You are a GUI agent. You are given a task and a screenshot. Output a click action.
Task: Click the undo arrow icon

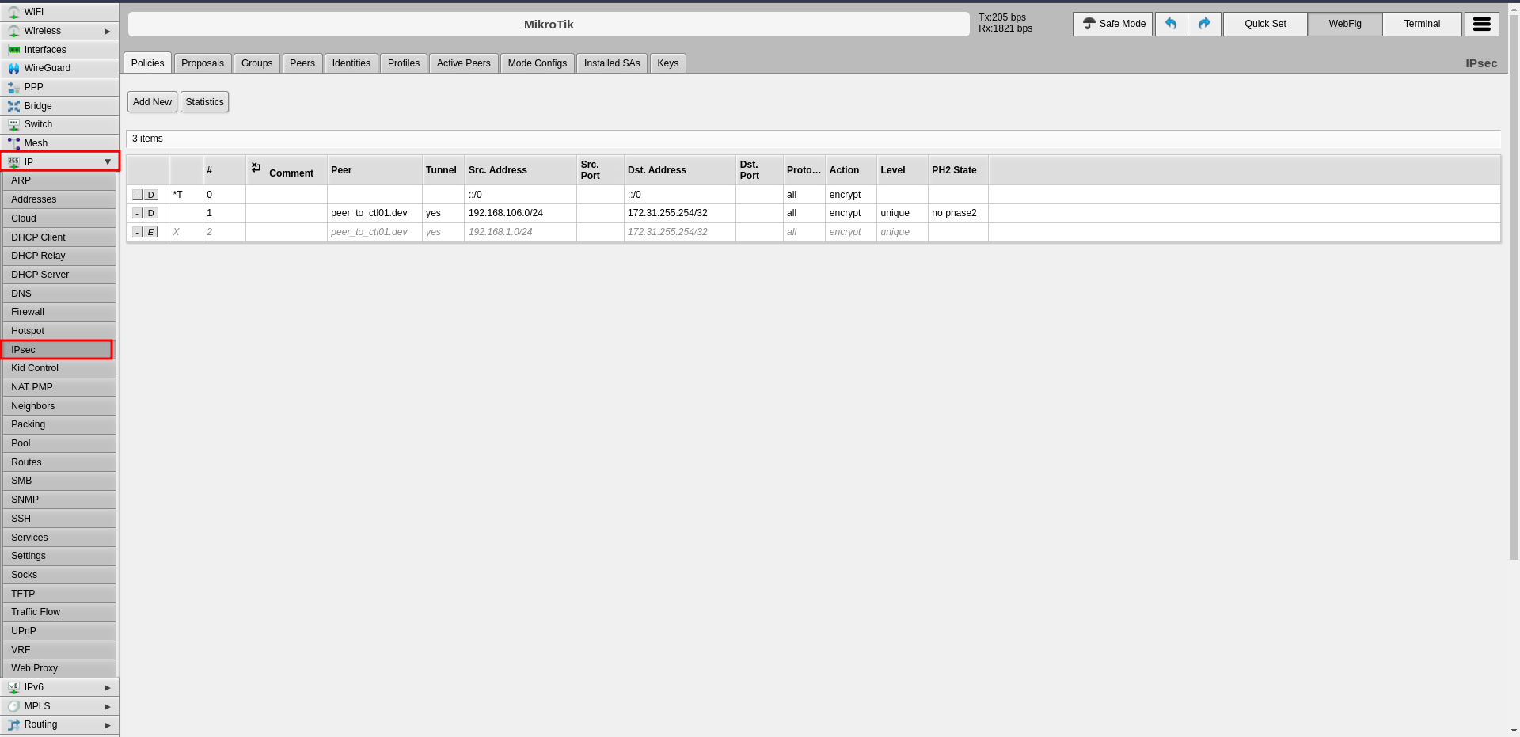1171,24
